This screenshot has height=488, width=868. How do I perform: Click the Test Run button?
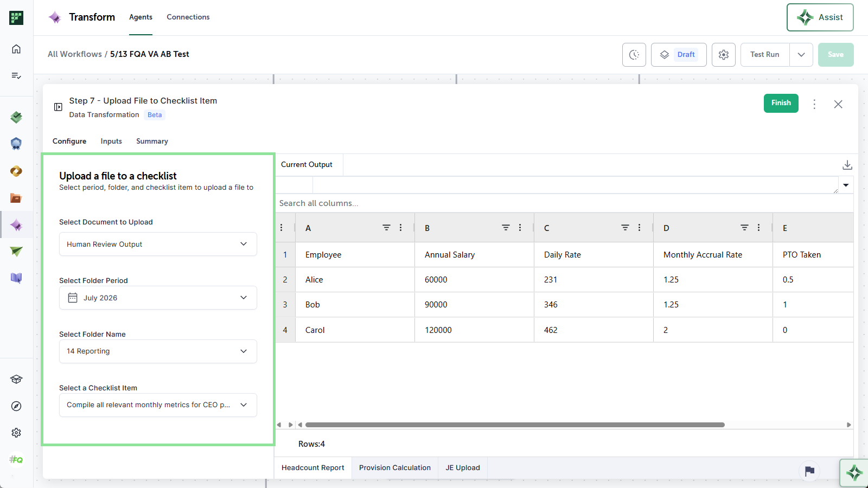(765, 55)
